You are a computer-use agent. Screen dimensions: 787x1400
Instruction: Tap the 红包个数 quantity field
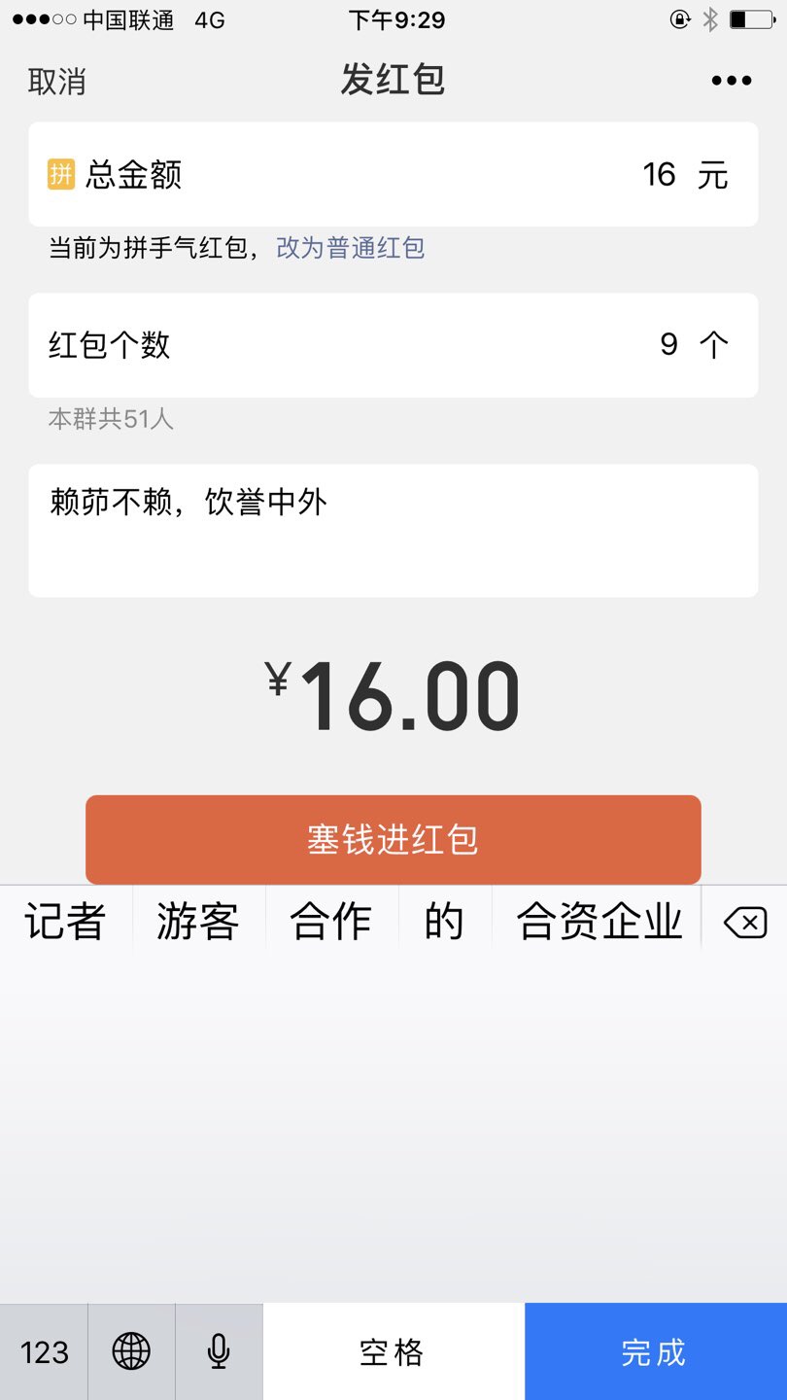[x=393, y=345]
